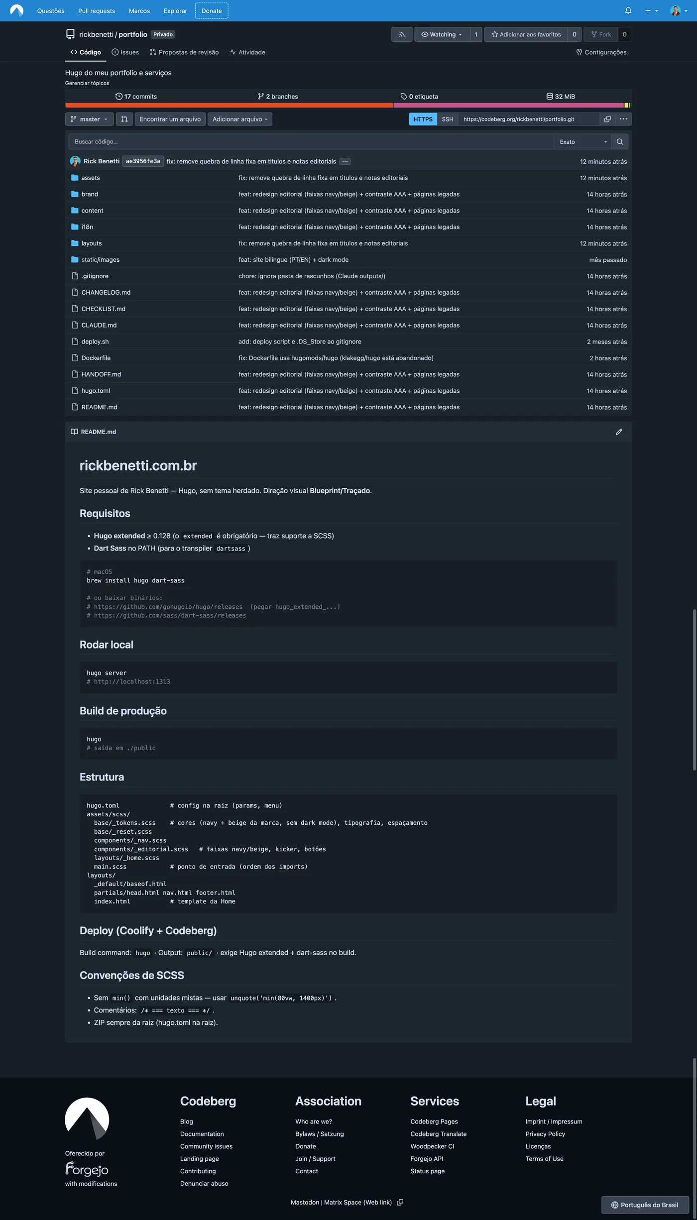697x1220 pixels.
Task: Open the Propostas de revisão tab
Action: pyautogui.click(x=184, y=52)
